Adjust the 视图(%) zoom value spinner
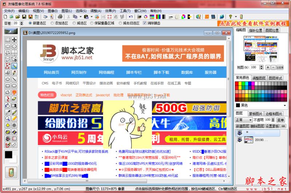The width and height of the screenshot is (291, 193). coord(261,67)
